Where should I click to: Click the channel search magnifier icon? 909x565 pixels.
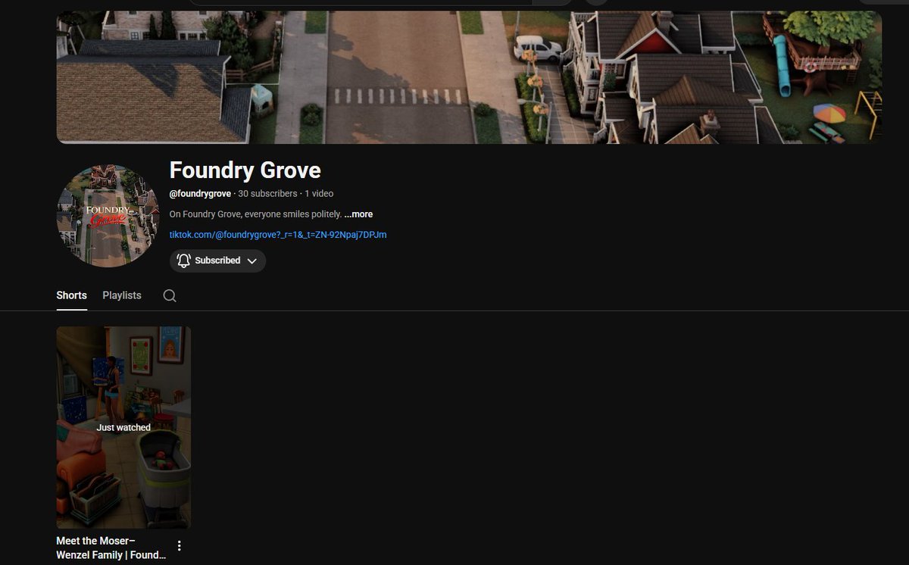tap(170, 296)
